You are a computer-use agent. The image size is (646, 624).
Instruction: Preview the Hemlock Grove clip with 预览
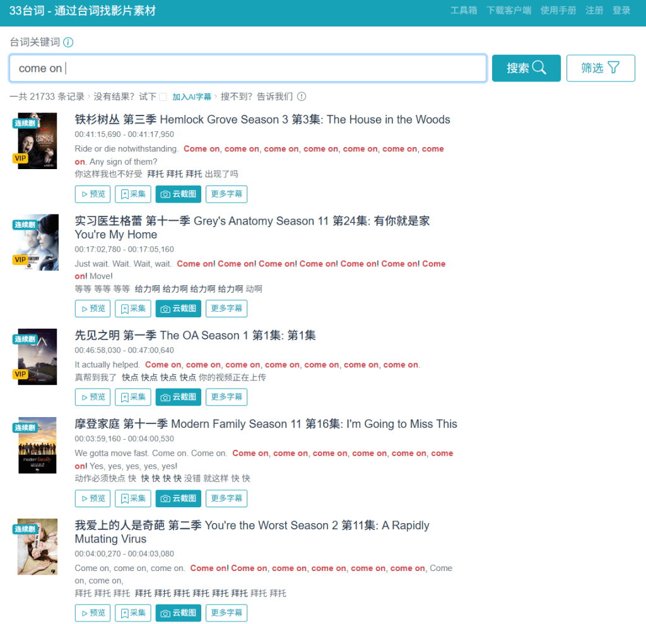coord(93,194)
